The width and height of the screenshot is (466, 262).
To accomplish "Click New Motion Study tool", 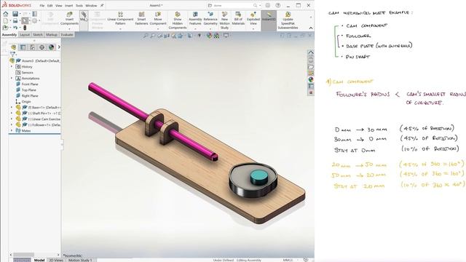I will coord(225,20).
